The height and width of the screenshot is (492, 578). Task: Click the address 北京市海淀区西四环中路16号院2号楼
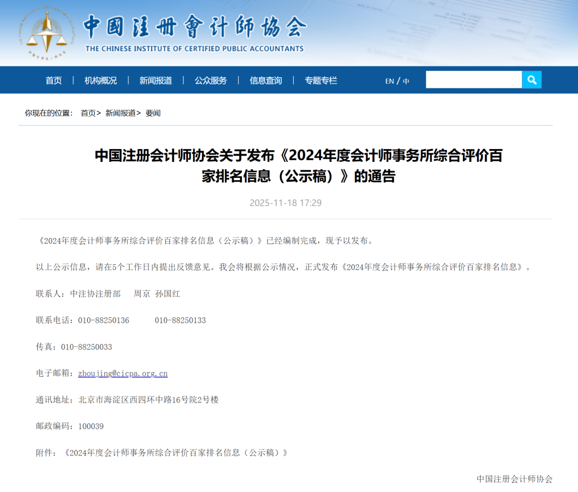[149, 400]
